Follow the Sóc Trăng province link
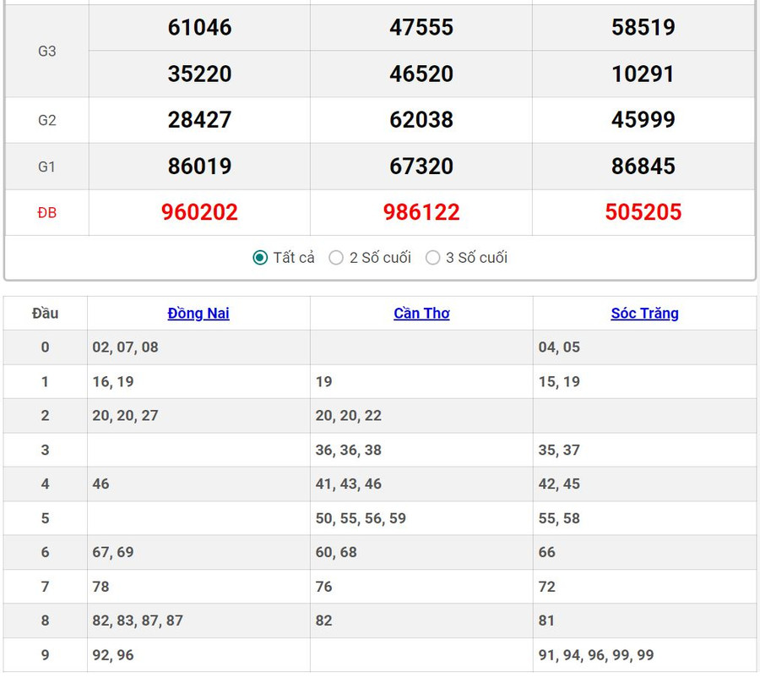This screenshot has height=678, width=760. click(644, 314)
